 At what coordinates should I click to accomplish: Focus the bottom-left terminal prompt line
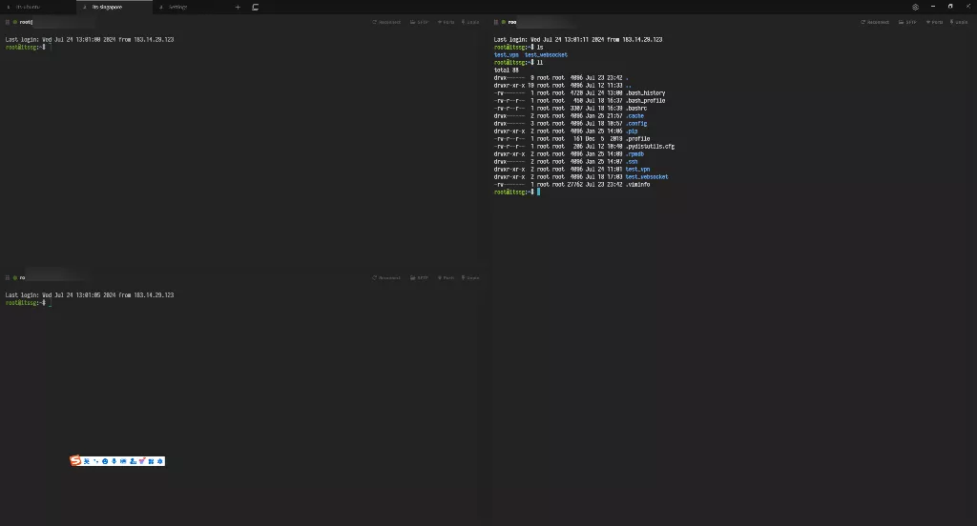(28, 303)
